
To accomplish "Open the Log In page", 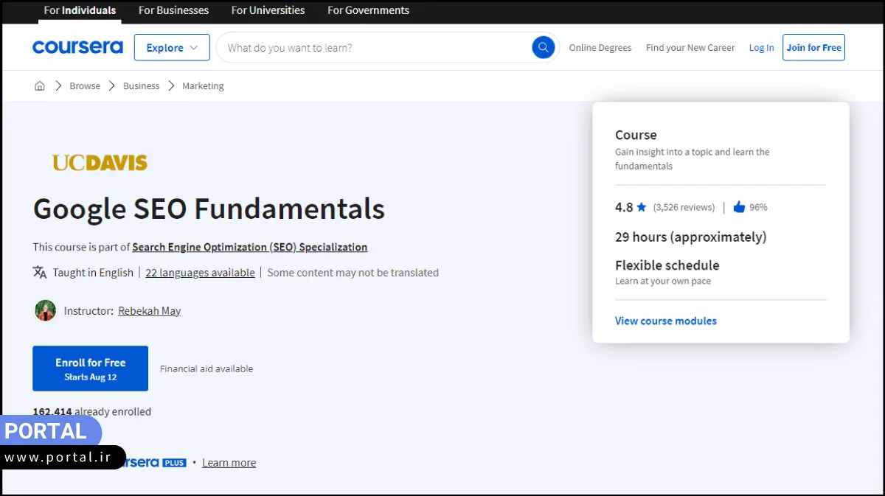I will (761, 47).
